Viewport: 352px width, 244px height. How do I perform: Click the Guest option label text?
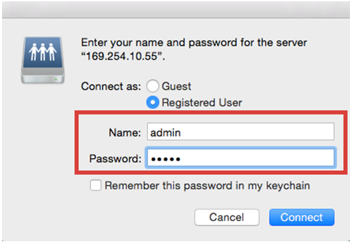tap(177, 86)
